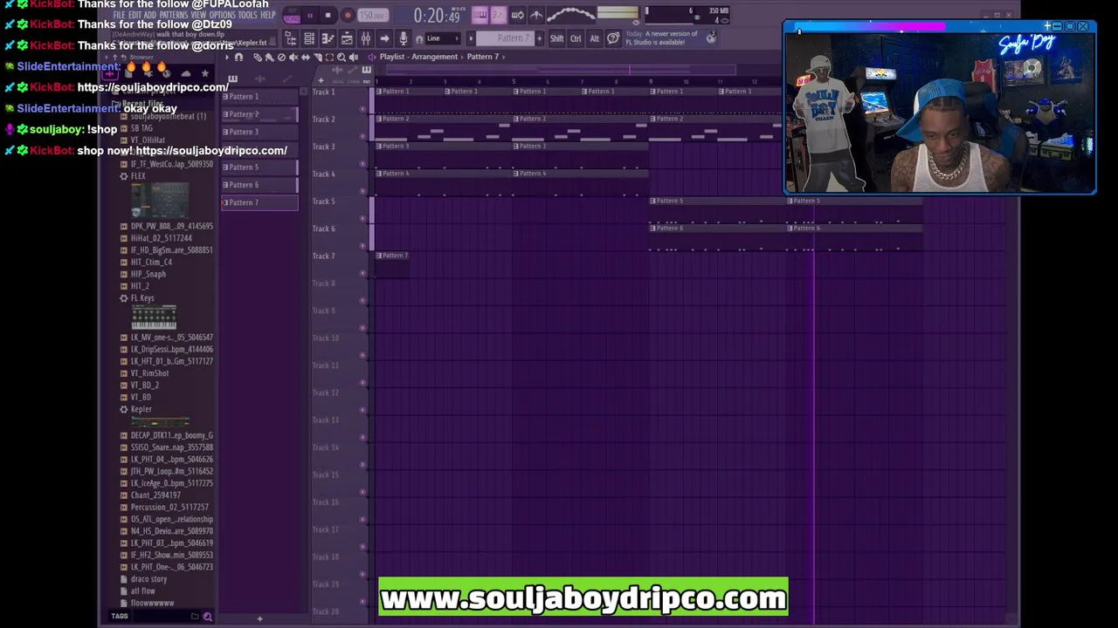Click the folder icon beside the Tags field

coord(195,617)
